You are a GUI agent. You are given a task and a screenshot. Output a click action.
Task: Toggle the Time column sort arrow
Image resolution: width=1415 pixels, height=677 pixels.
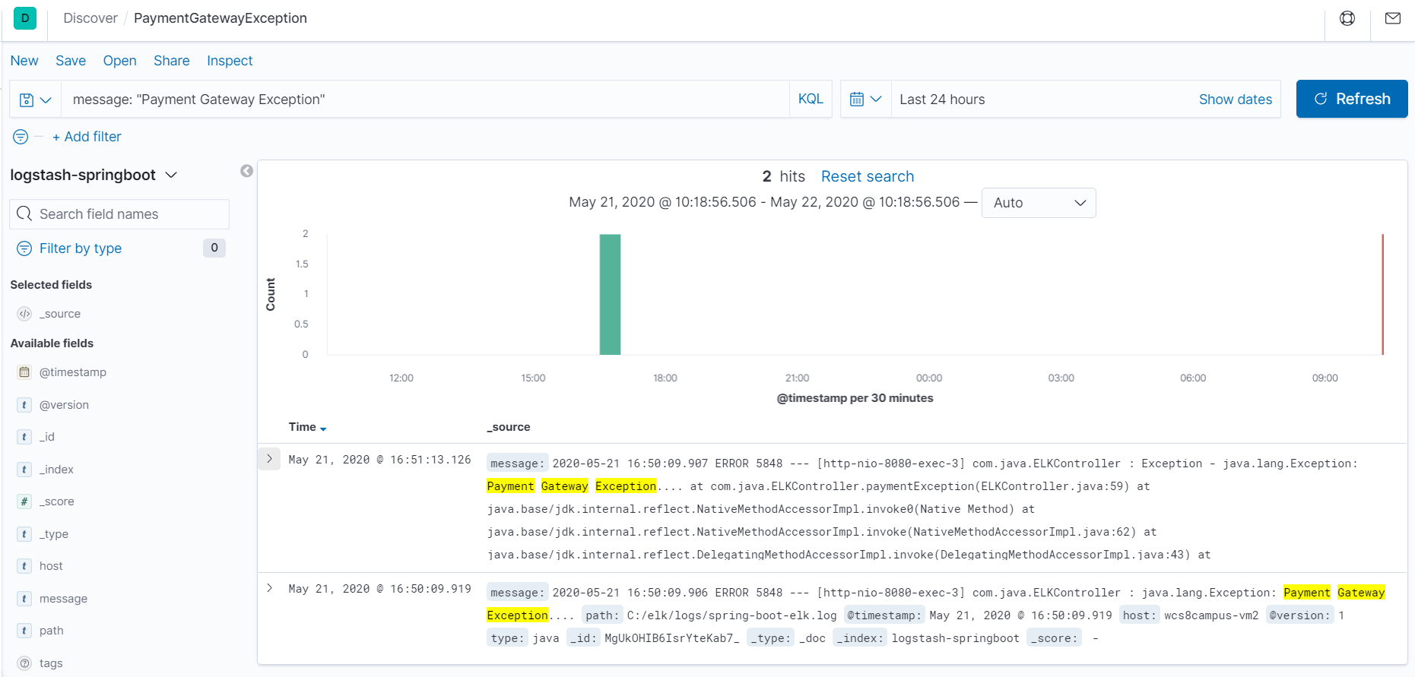tap(323, 429)
